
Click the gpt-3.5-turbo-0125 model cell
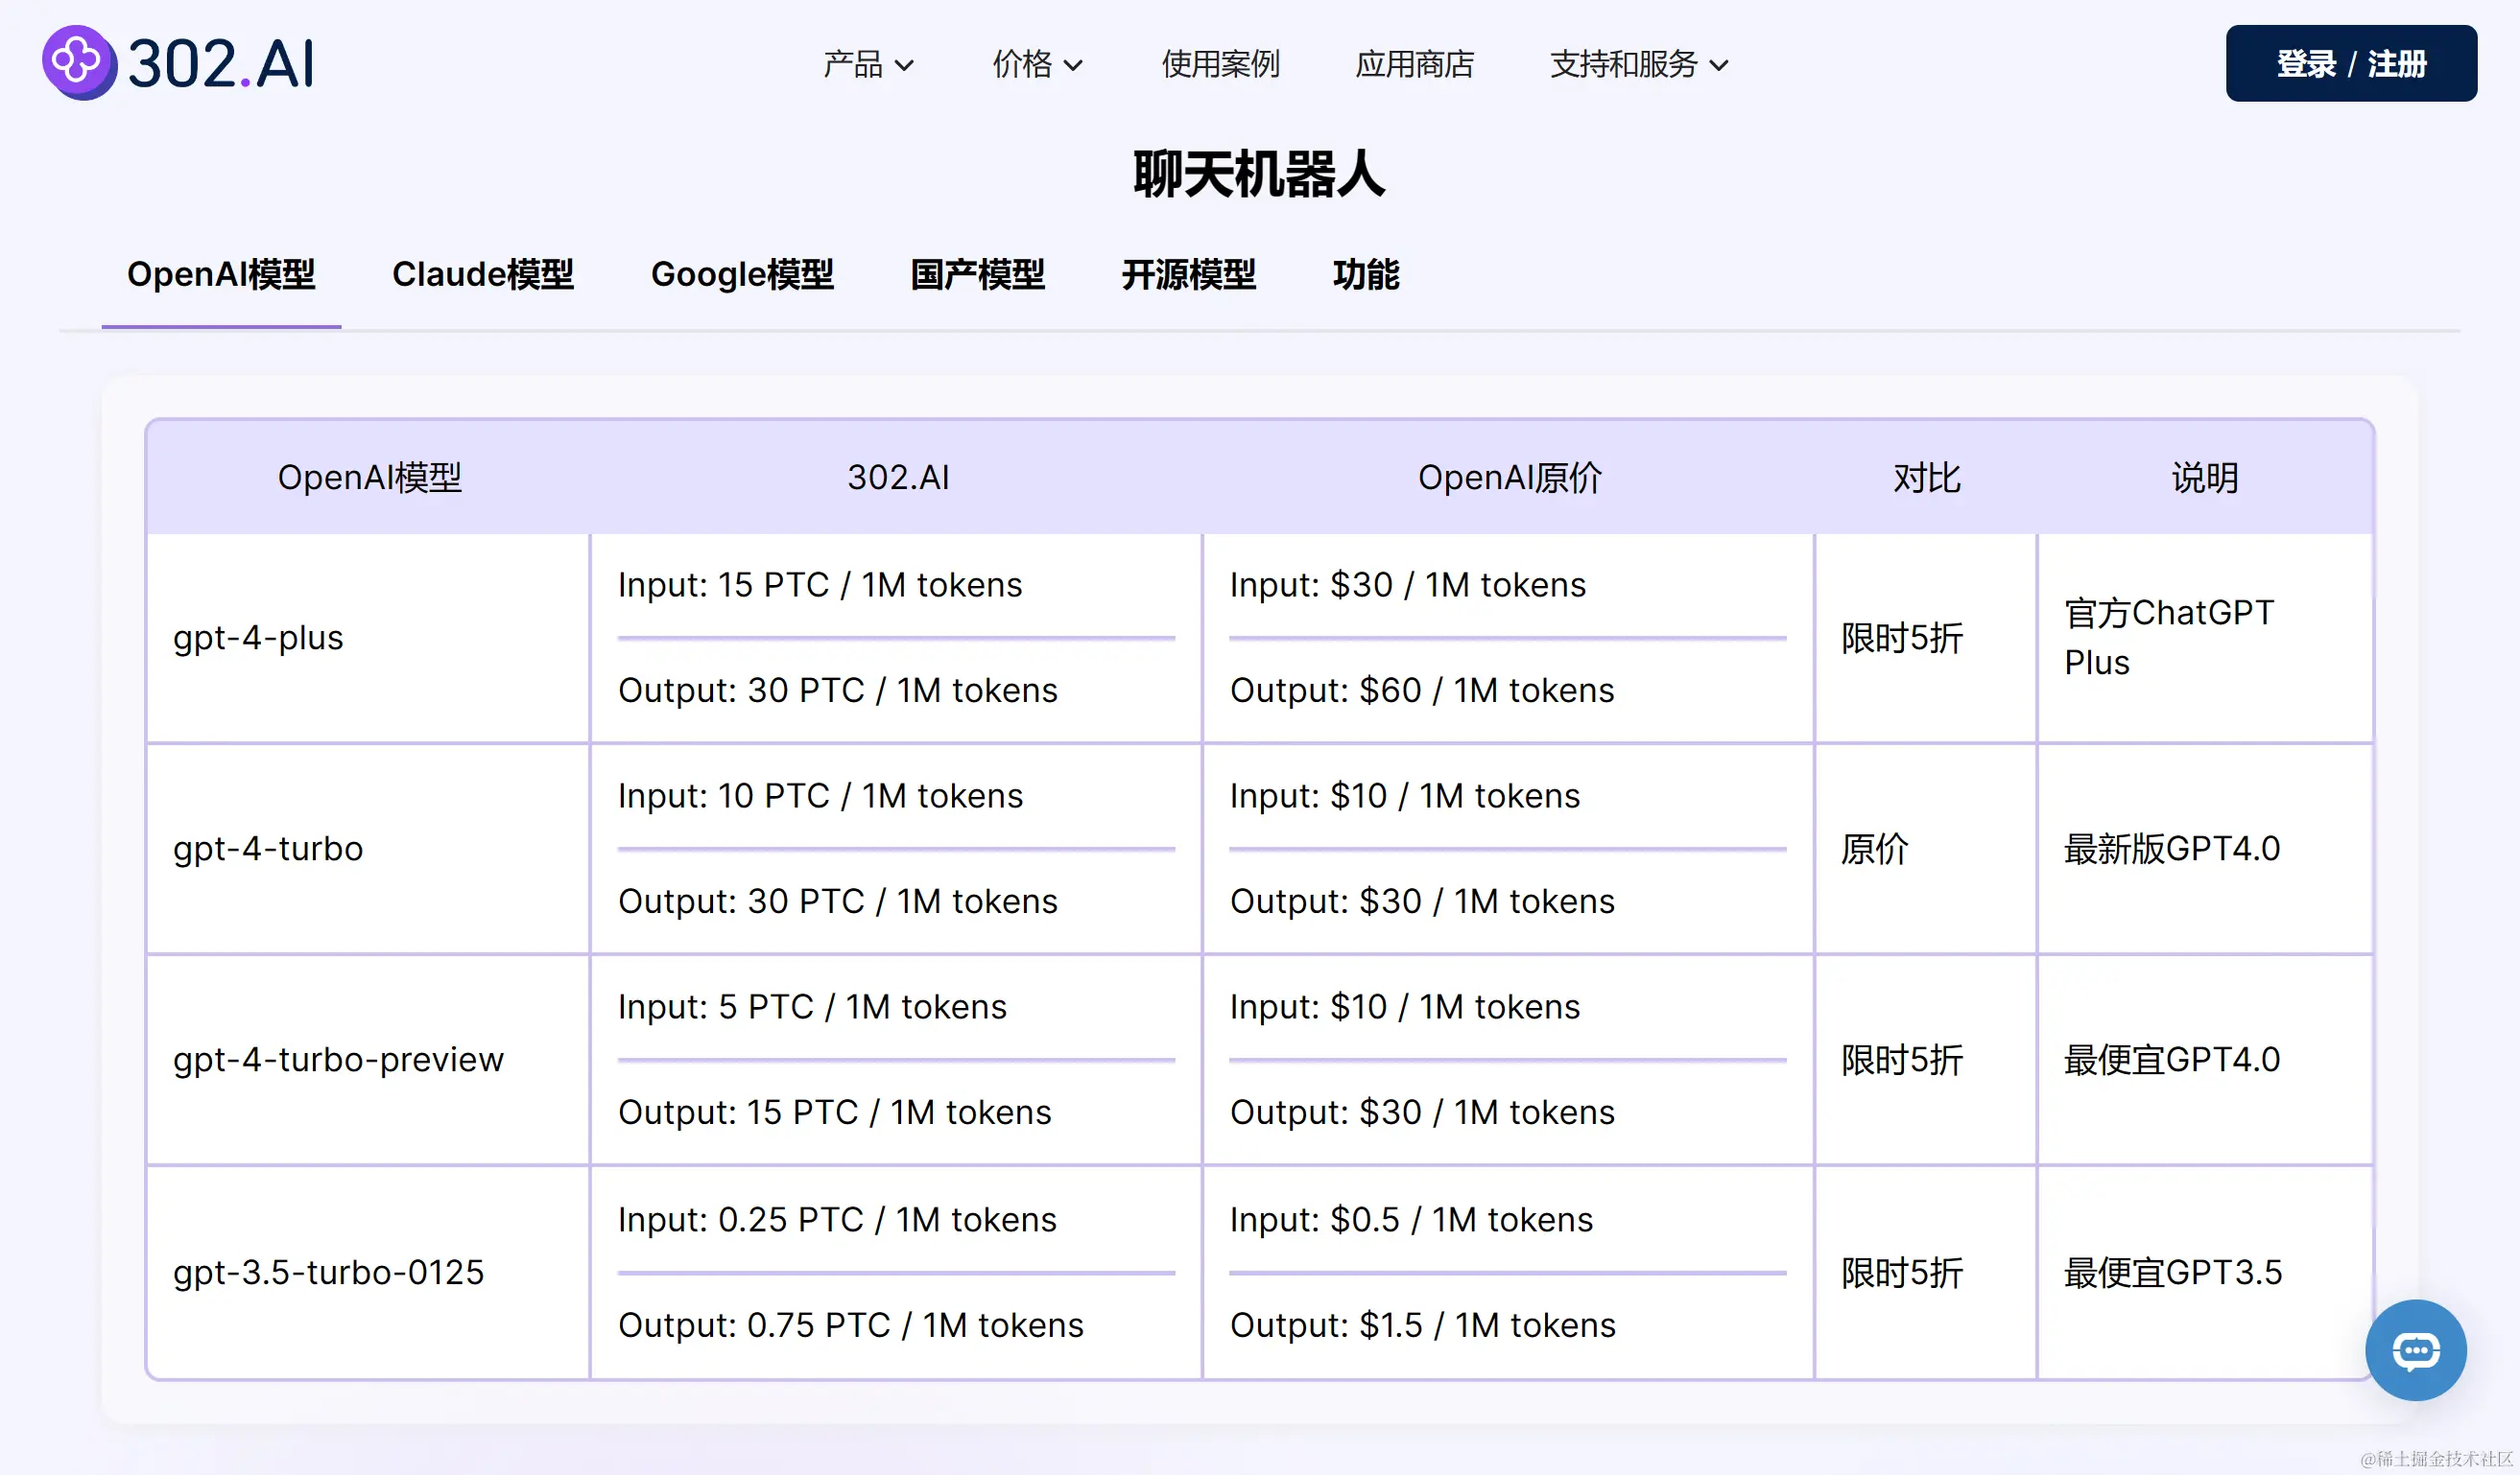328,1272
